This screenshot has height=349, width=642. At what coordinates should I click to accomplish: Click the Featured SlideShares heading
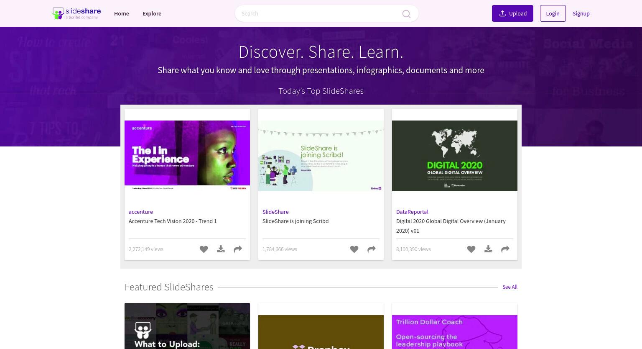pyautogui.click(x=169, y=287)
